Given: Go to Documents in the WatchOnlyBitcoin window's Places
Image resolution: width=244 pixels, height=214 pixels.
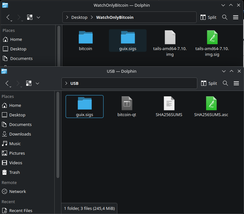Looking at the screenshot, I should (x=28, y=58).
